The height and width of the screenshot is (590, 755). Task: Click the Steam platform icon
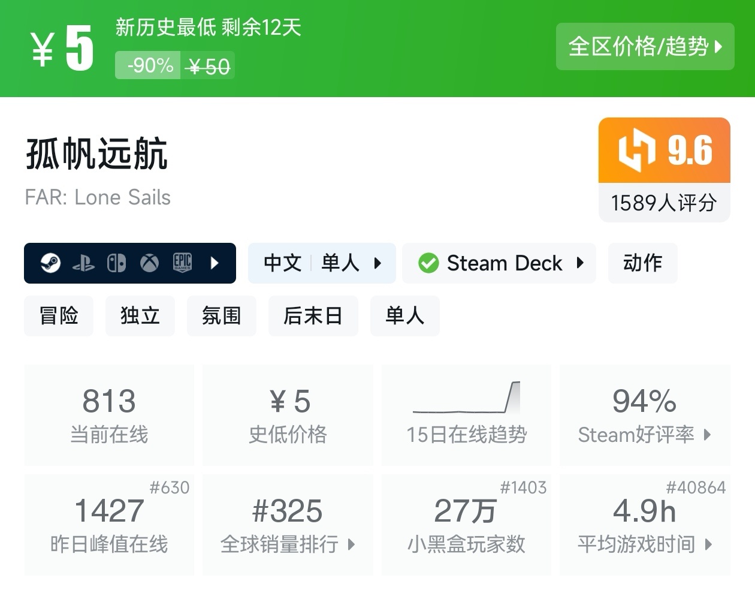[x=51, y=263]
